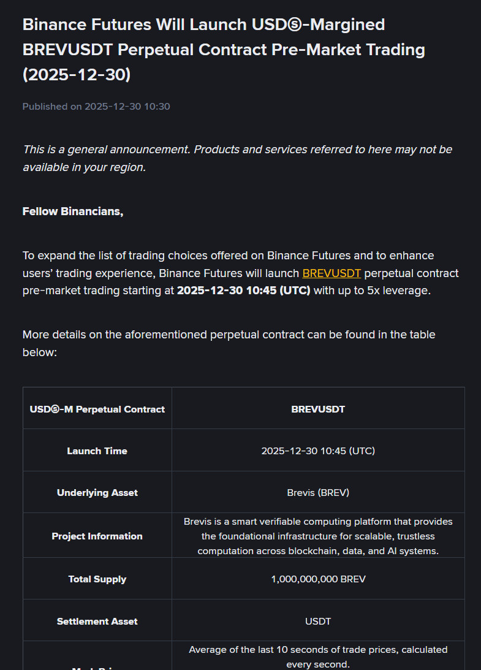
Task: Click the "Fellow Binancians," greeting
Action: (x=73, y=211)
